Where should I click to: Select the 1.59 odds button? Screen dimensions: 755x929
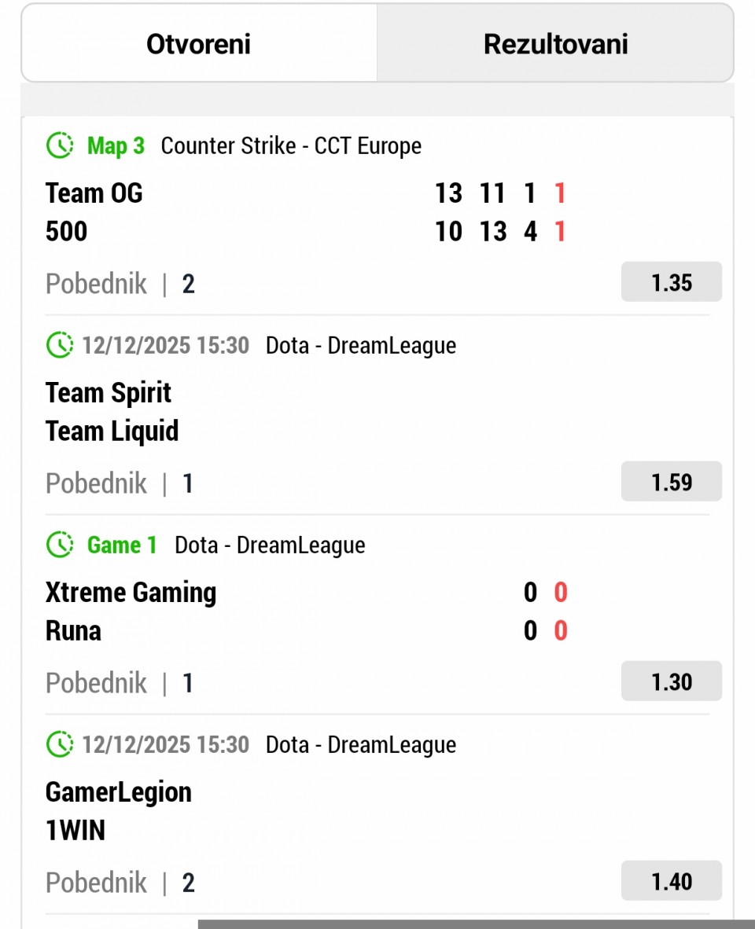click(671, 483)
